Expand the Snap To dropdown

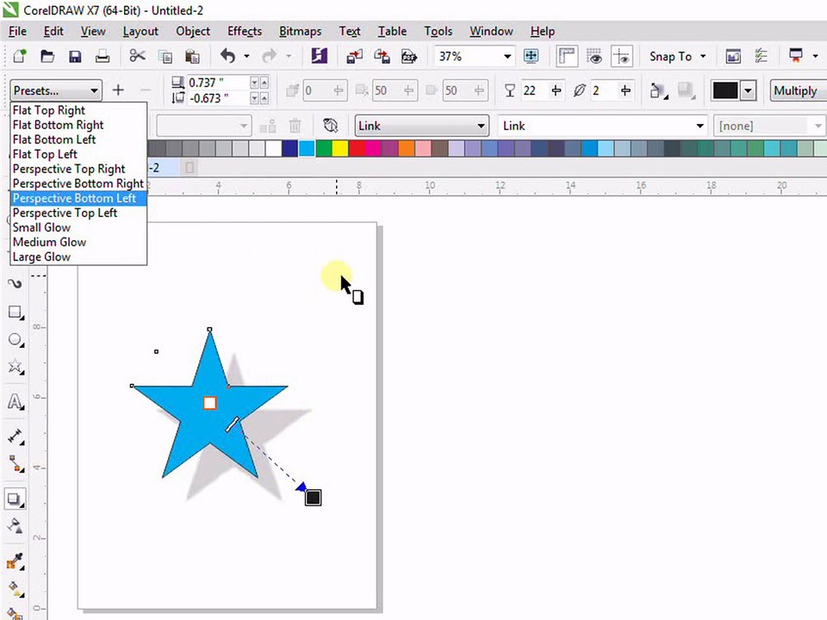(678, 57)
